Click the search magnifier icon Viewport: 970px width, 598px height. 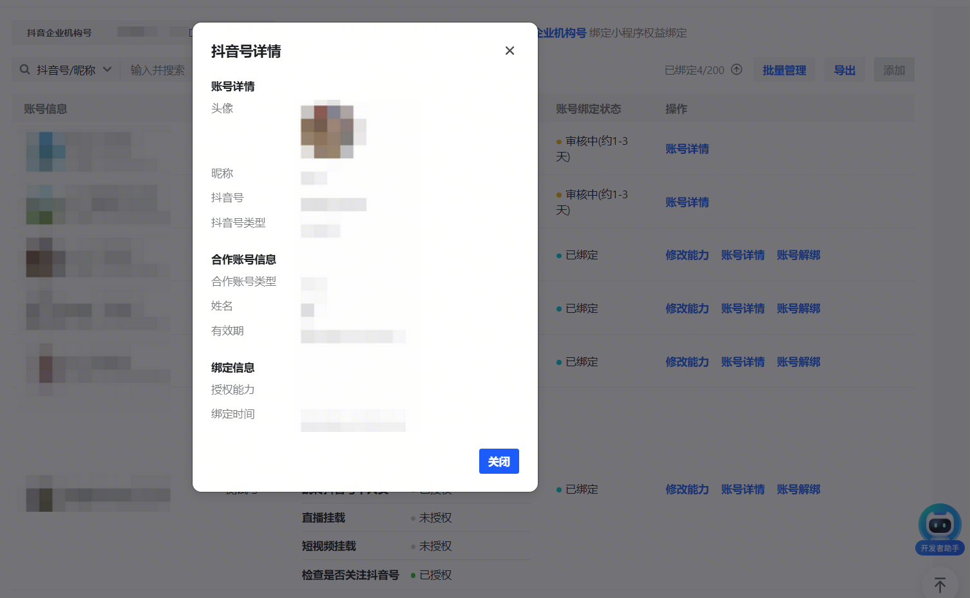[25, 70]
